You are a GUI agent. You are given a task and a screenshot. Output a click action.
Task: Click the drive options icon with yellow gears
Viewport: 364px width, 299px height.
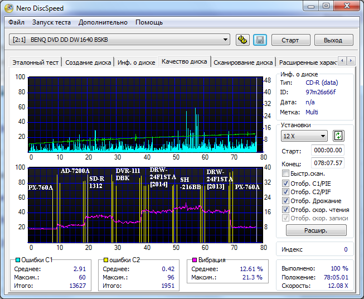point(242,40)
